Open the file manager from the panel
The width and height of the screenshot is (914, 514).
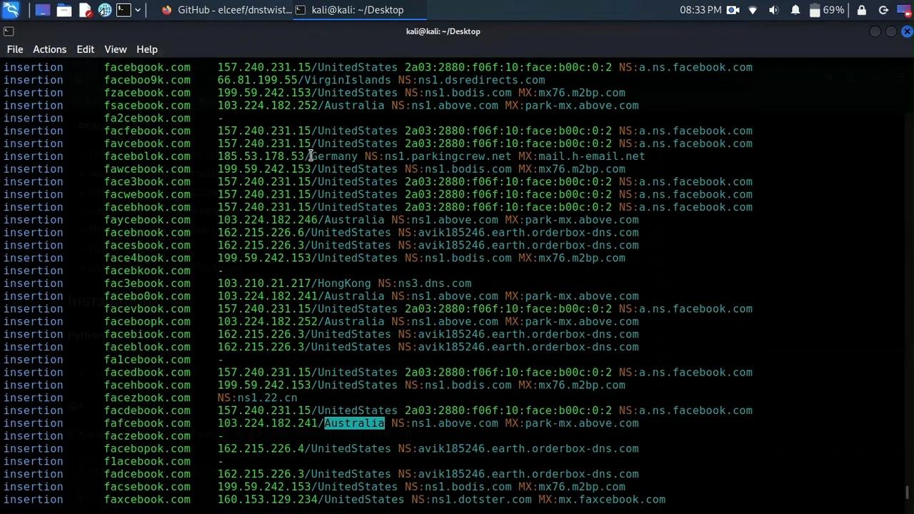point(64,9)
